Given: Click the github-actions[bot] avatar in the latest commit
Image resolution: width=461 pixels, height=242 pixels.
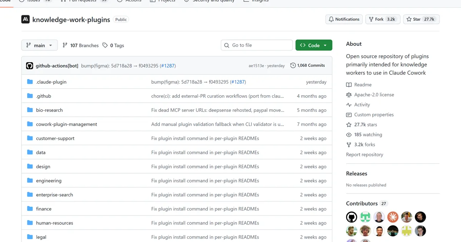Looking at the screenshot, I should click(30, 66).
